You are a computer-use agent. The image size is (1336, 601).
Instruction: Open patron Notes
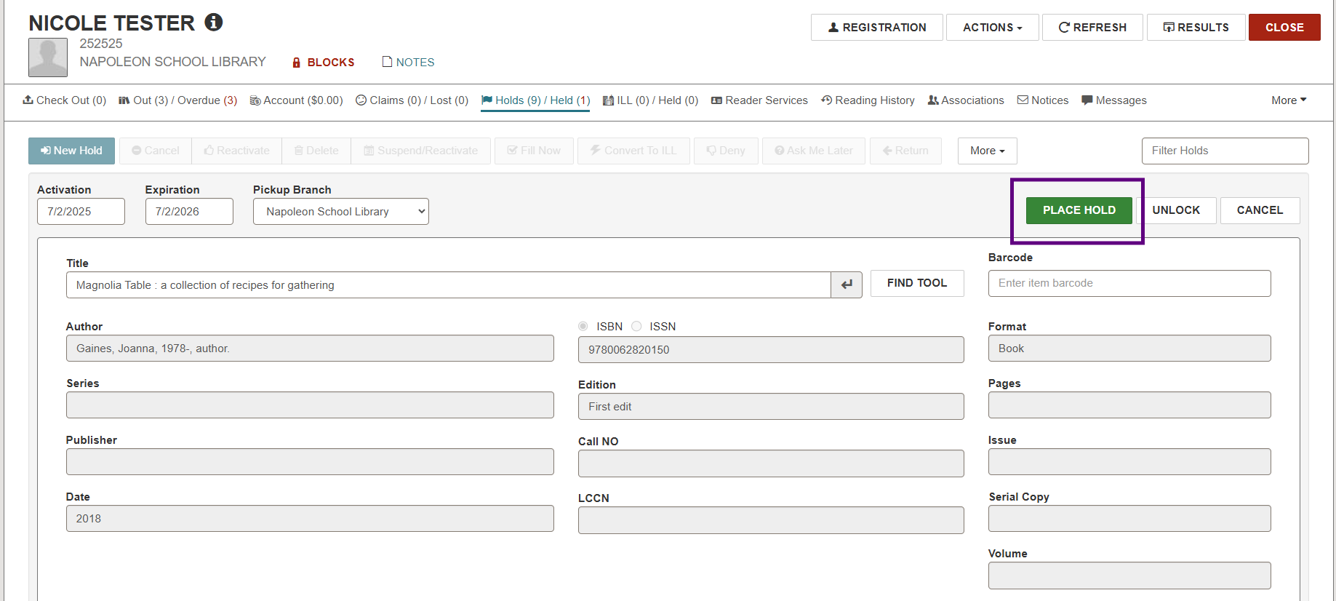(x=408, y=63)
